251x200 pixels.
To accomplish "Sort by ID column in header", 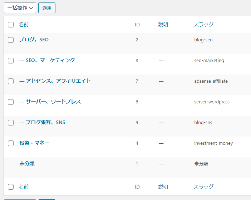I will coord(137,25).
